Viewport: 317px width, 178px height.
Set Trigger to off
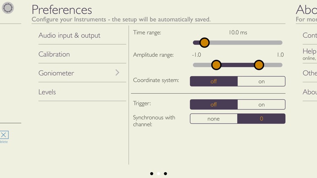click(x=214, y=105)
